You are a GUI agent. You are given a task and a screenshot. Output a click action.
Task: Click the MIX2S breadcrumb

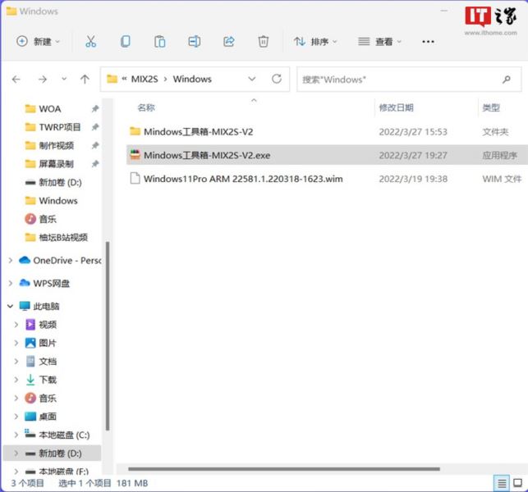[145, 79]
